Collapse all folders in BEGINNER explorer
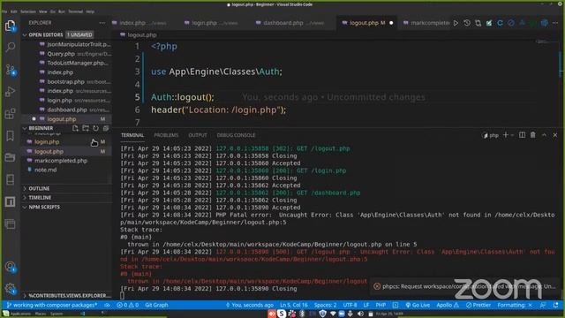Screen dimensions: 565x318 pyautogui.click(x=106, y=128)
